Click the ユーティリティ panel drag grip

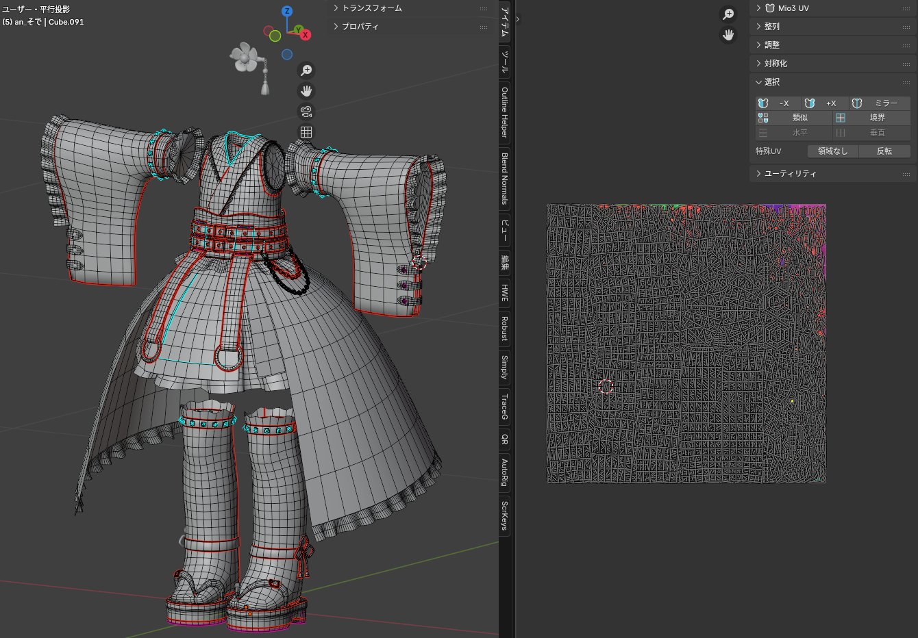(x=906, y=174)
